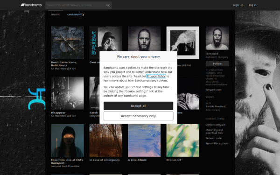Viewport: 280px width, 175px height.
Task: Click the search magnifier icon
Action: click(108, 5)
